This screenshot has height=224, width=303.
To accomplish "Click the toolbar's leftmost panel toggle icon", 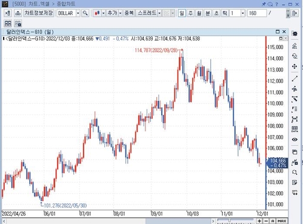I will pyautogui.click(x=8, y=13).
